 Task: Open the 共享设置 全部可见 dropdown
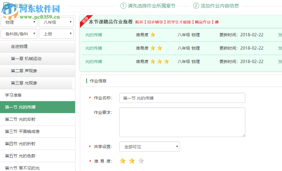pos(149,147)
